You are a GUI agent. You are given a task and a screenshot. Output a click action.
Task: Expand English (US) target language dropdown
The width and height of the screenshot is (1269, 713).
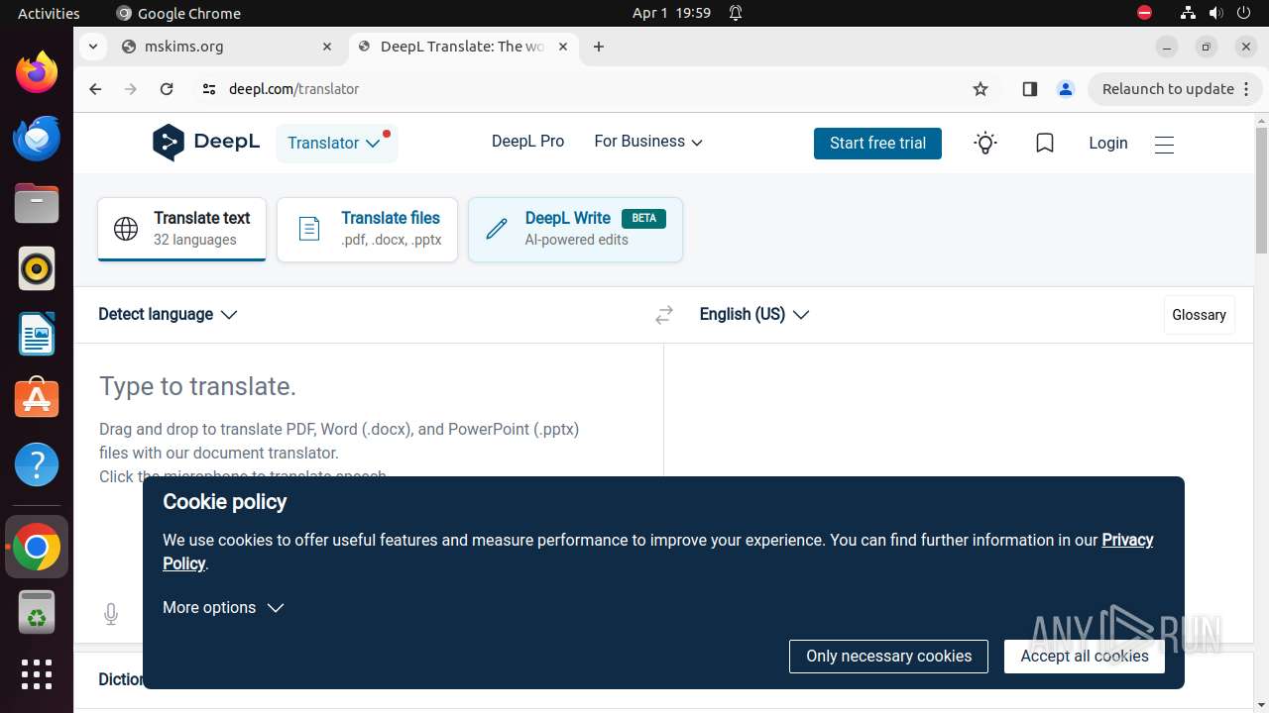point(754,315)
